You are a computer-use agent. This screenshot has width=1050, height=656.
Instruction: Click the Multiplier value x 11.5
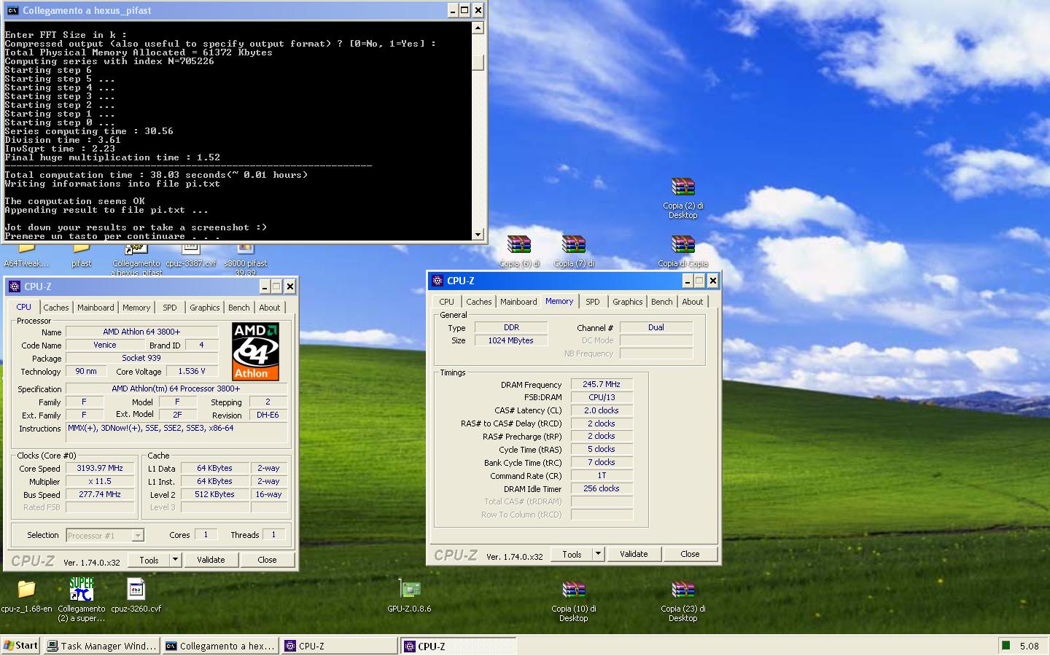[x=100, y=481]
